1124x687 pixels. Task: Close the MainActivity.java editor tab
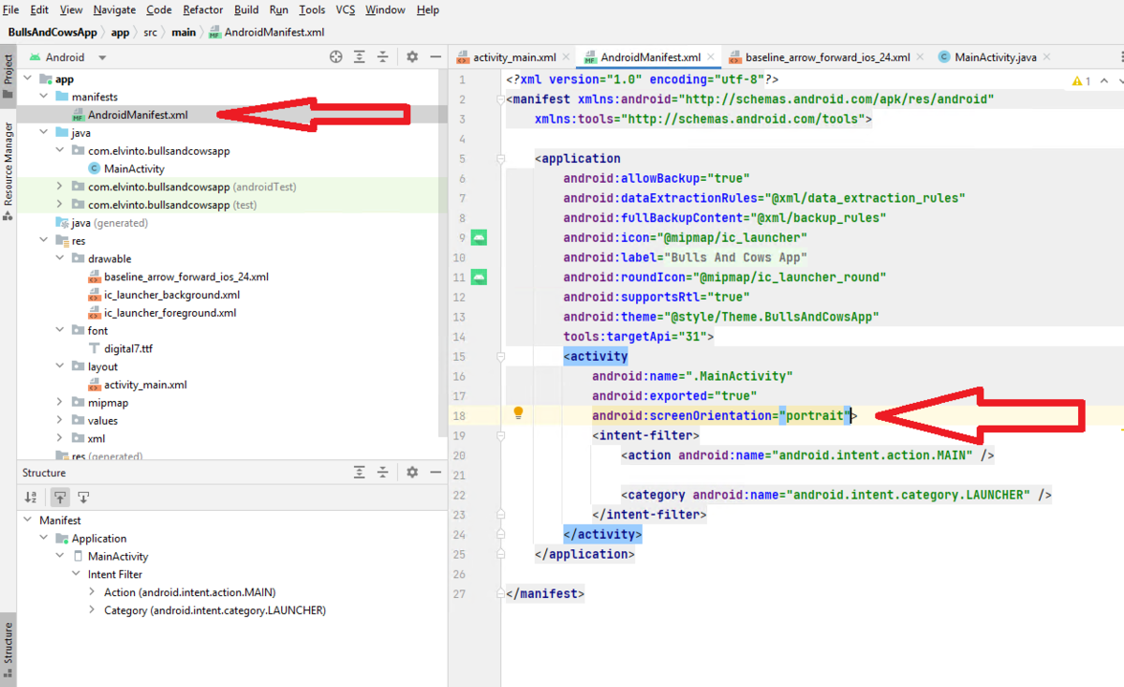click(1046, 57)
